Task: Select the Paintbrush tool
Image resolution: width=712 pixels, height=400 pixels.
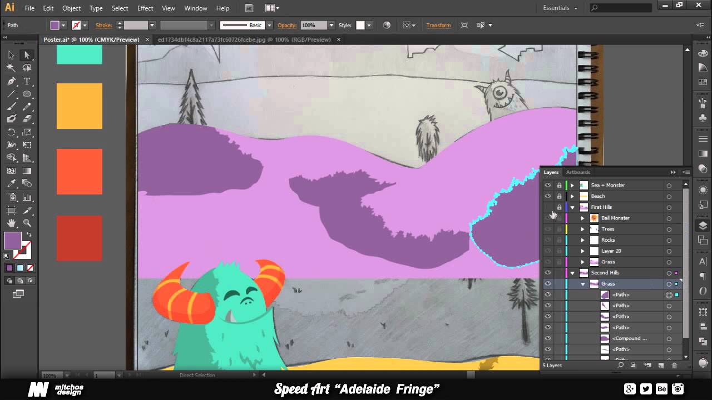Action: (x=11, y=107)
